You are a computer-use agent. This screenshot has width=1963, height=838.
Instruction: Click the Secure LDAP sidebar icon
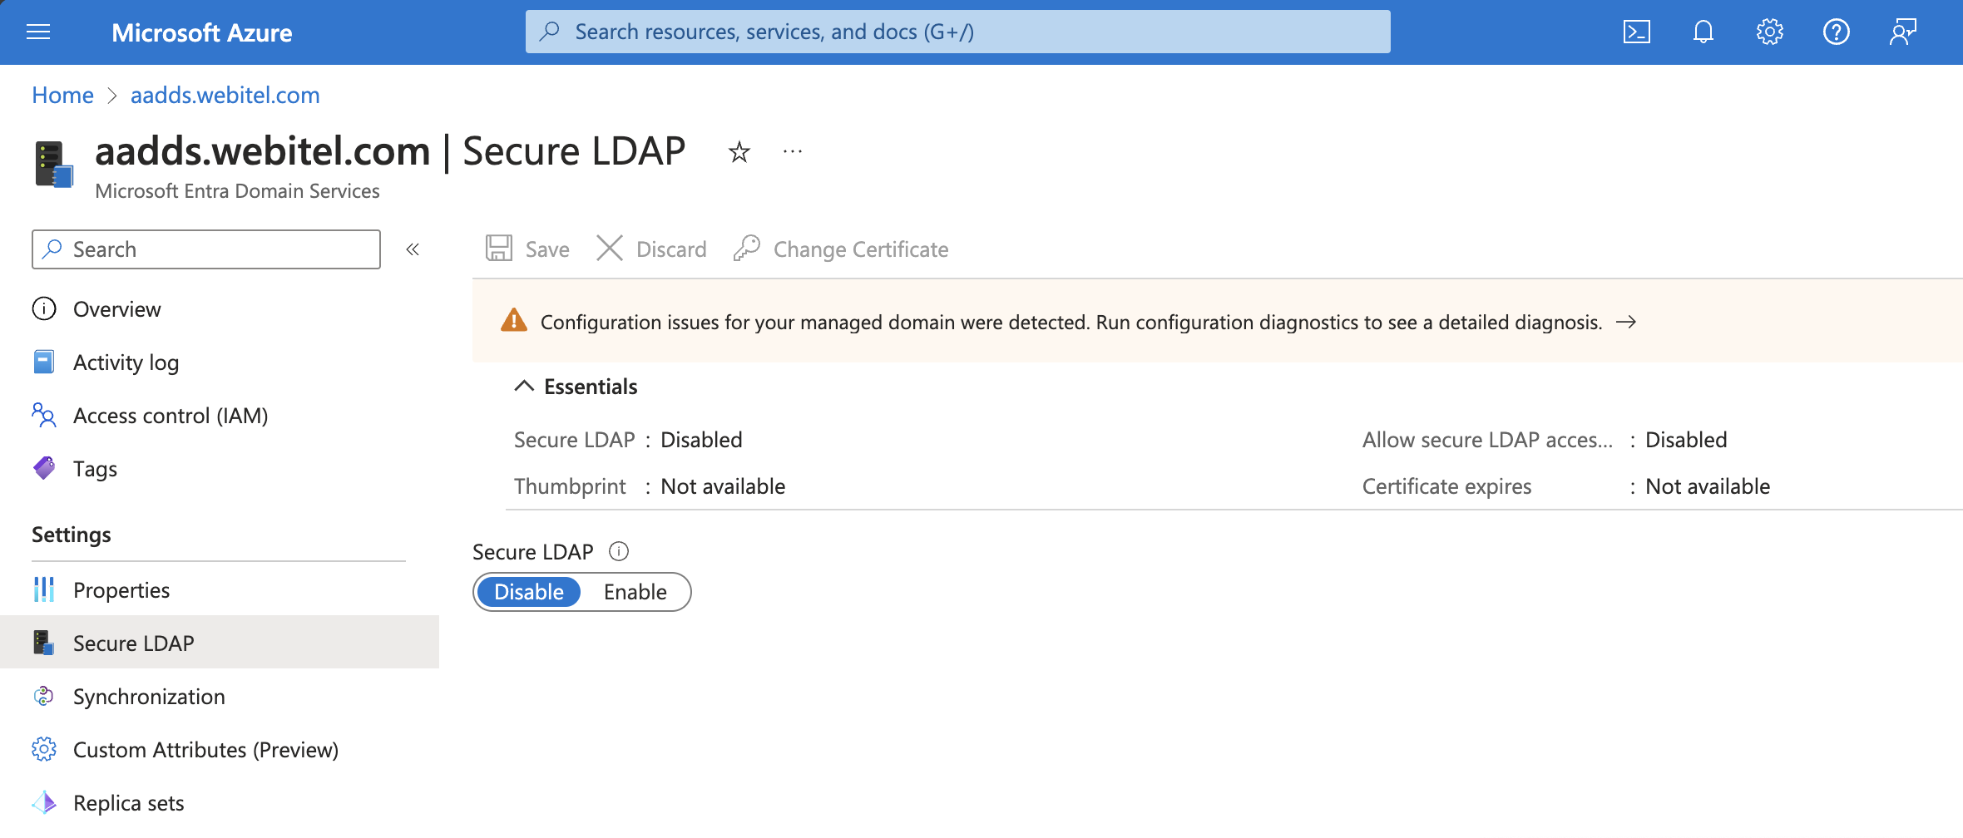click(x=44, y=643)
